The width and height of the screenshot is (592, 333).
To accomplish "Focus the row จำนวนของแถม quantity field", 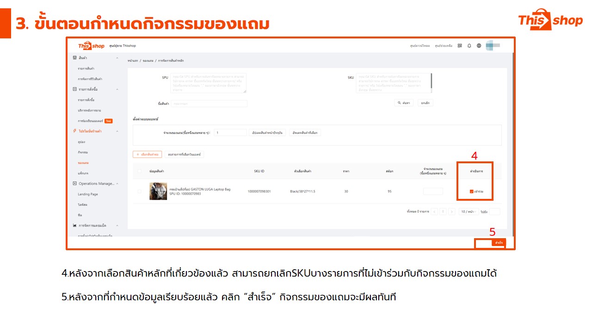I will [433, 191].
